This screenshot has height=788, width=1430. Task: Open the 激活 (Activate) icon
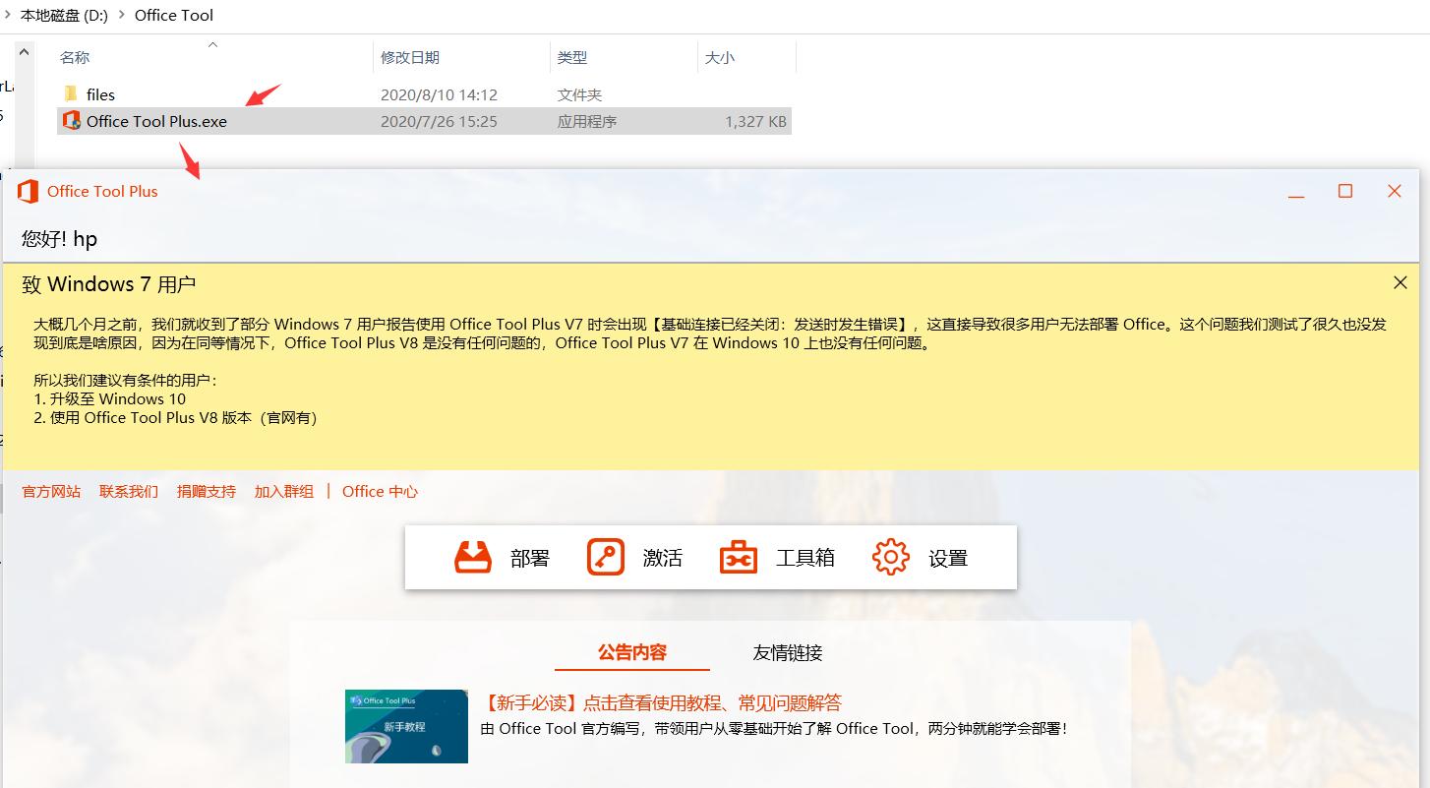(604, 556)
